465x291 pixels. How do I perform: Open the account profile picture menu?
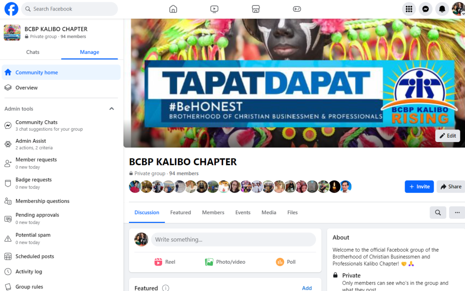[458, 9]
